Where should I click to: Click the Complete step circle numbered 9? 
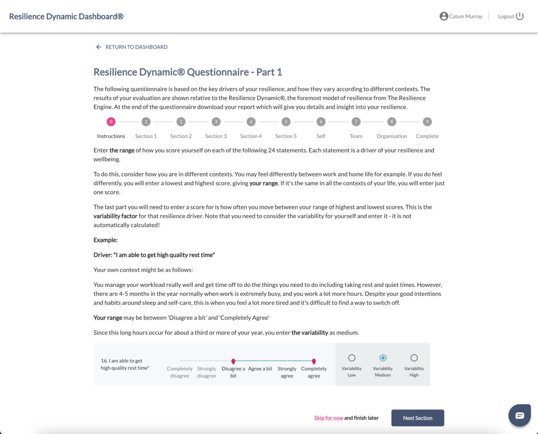[x=427, y=121]
